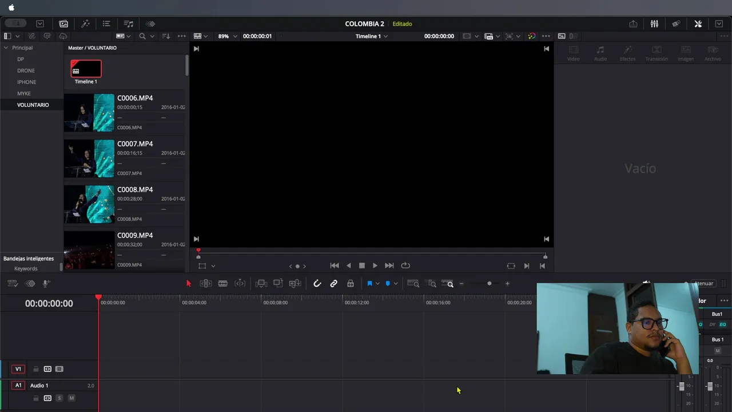Toggle V1 auto track selector

pos(47,369)
